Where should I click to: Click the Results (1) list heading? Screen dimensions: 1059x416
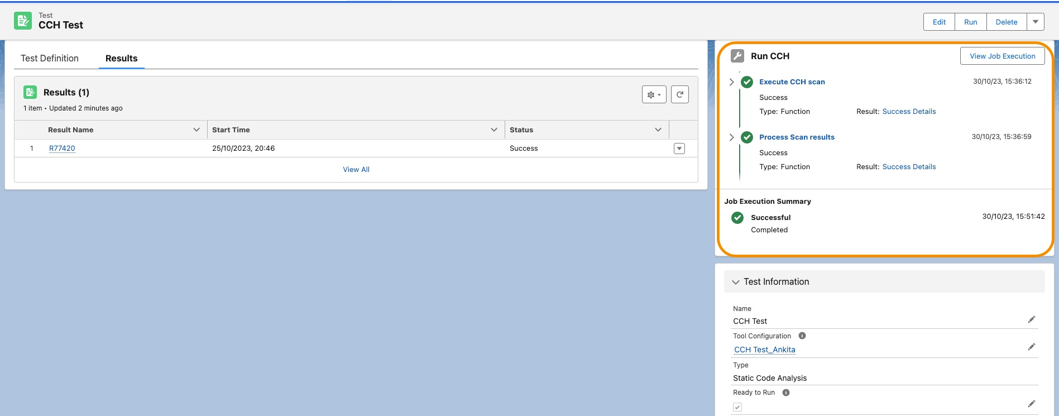point(66,92)
